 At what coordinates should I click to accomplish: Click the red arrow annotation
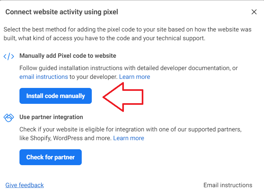(123, 97)
